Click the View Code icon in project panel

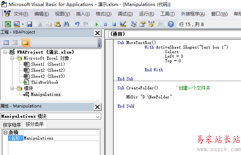pyautogui.click(x=6, y=43)
